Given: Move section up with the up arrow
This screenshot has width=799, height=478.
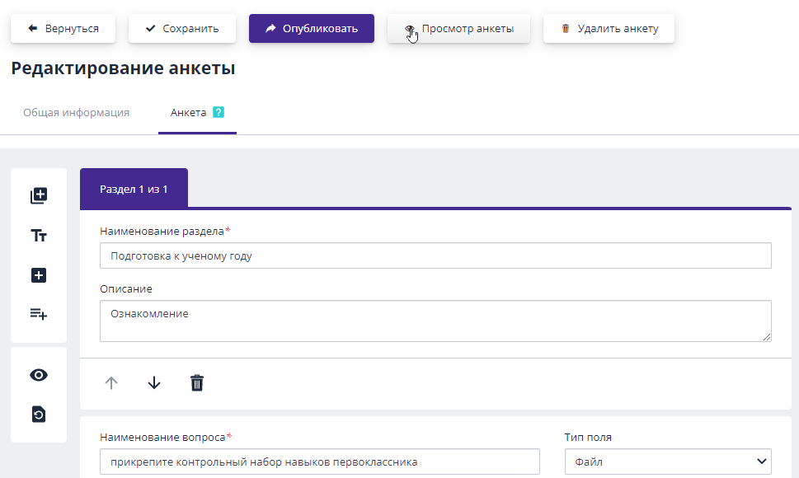Looking at the screenshot, I should coord(111,382).
